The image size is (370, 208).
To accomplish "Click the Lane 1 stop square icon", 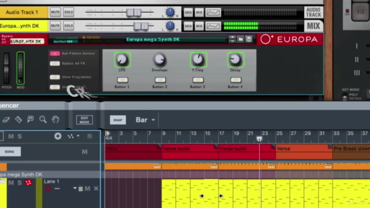I will pyautogui.click(x=80, y=189).
